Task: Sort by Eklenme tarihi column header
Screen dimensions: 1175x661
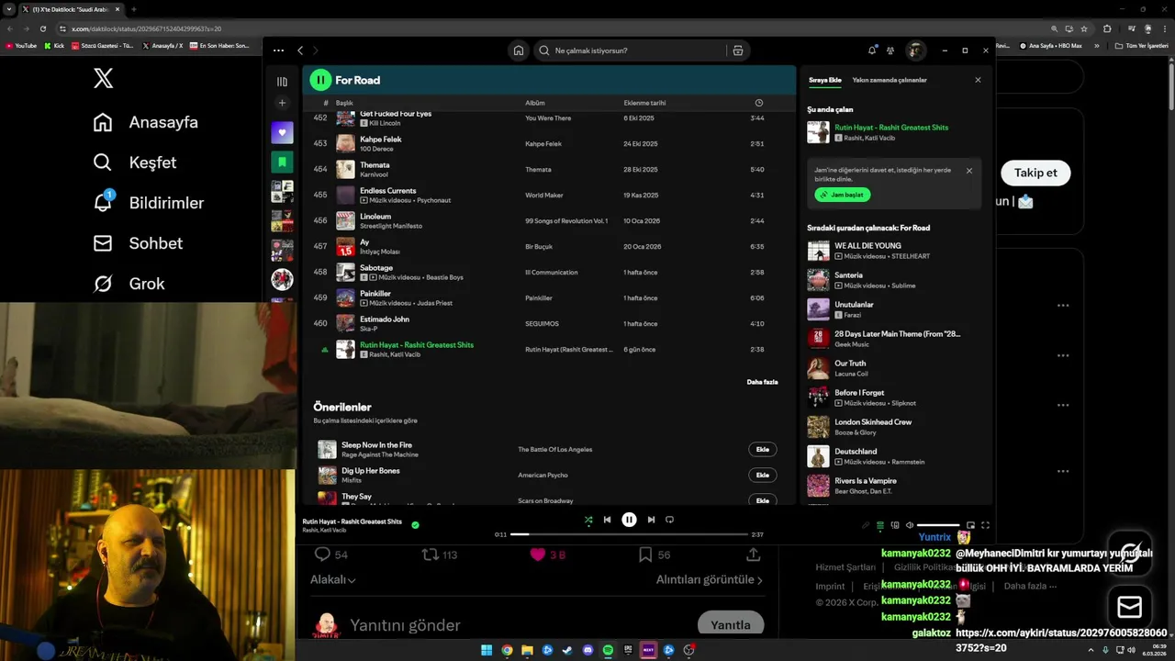Action: 644,103
